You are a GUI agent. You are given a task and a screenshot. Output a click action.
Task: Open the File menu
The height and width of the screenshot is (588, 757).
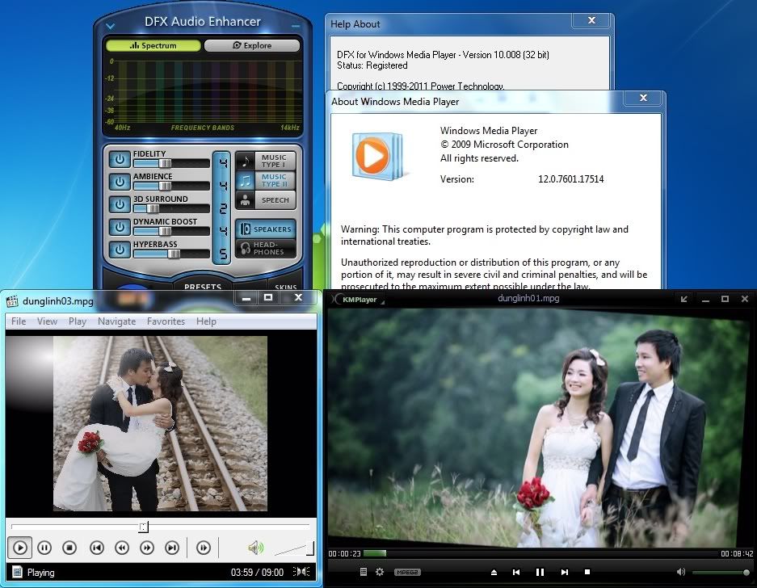pyautogui.click(x=19, y=321)
